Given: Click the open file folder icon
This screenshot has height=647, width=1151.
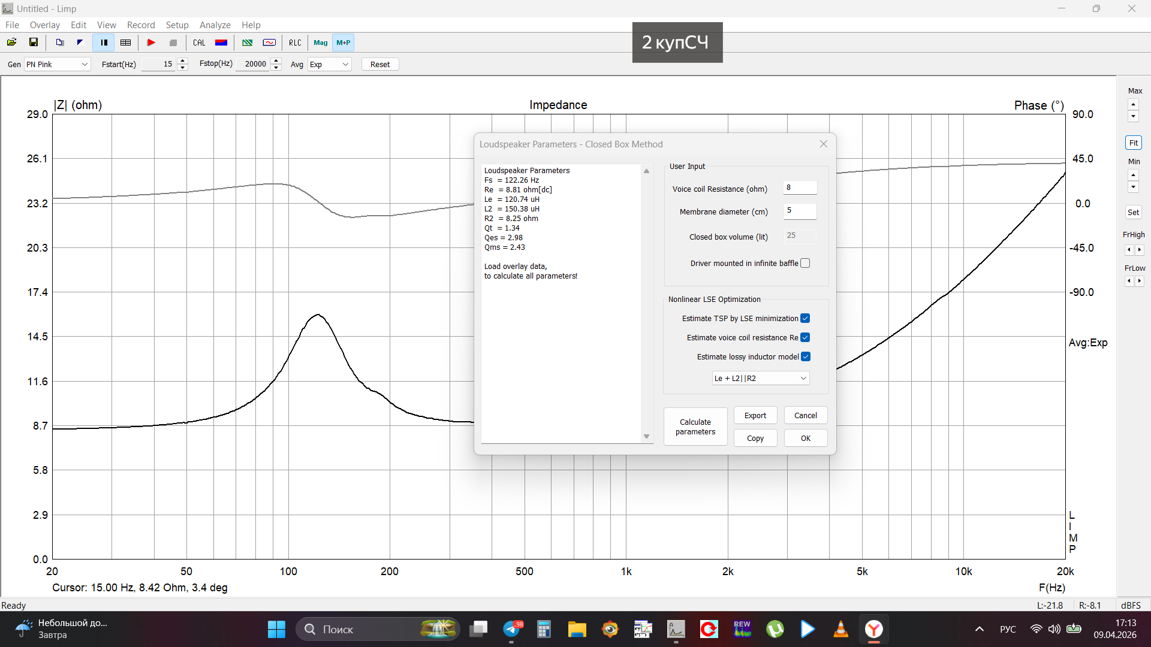Looking at the screenshot, I should click(x=11, y=43).
